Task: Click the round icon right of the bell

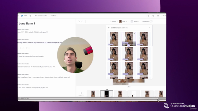Action: tap(153, 16)
